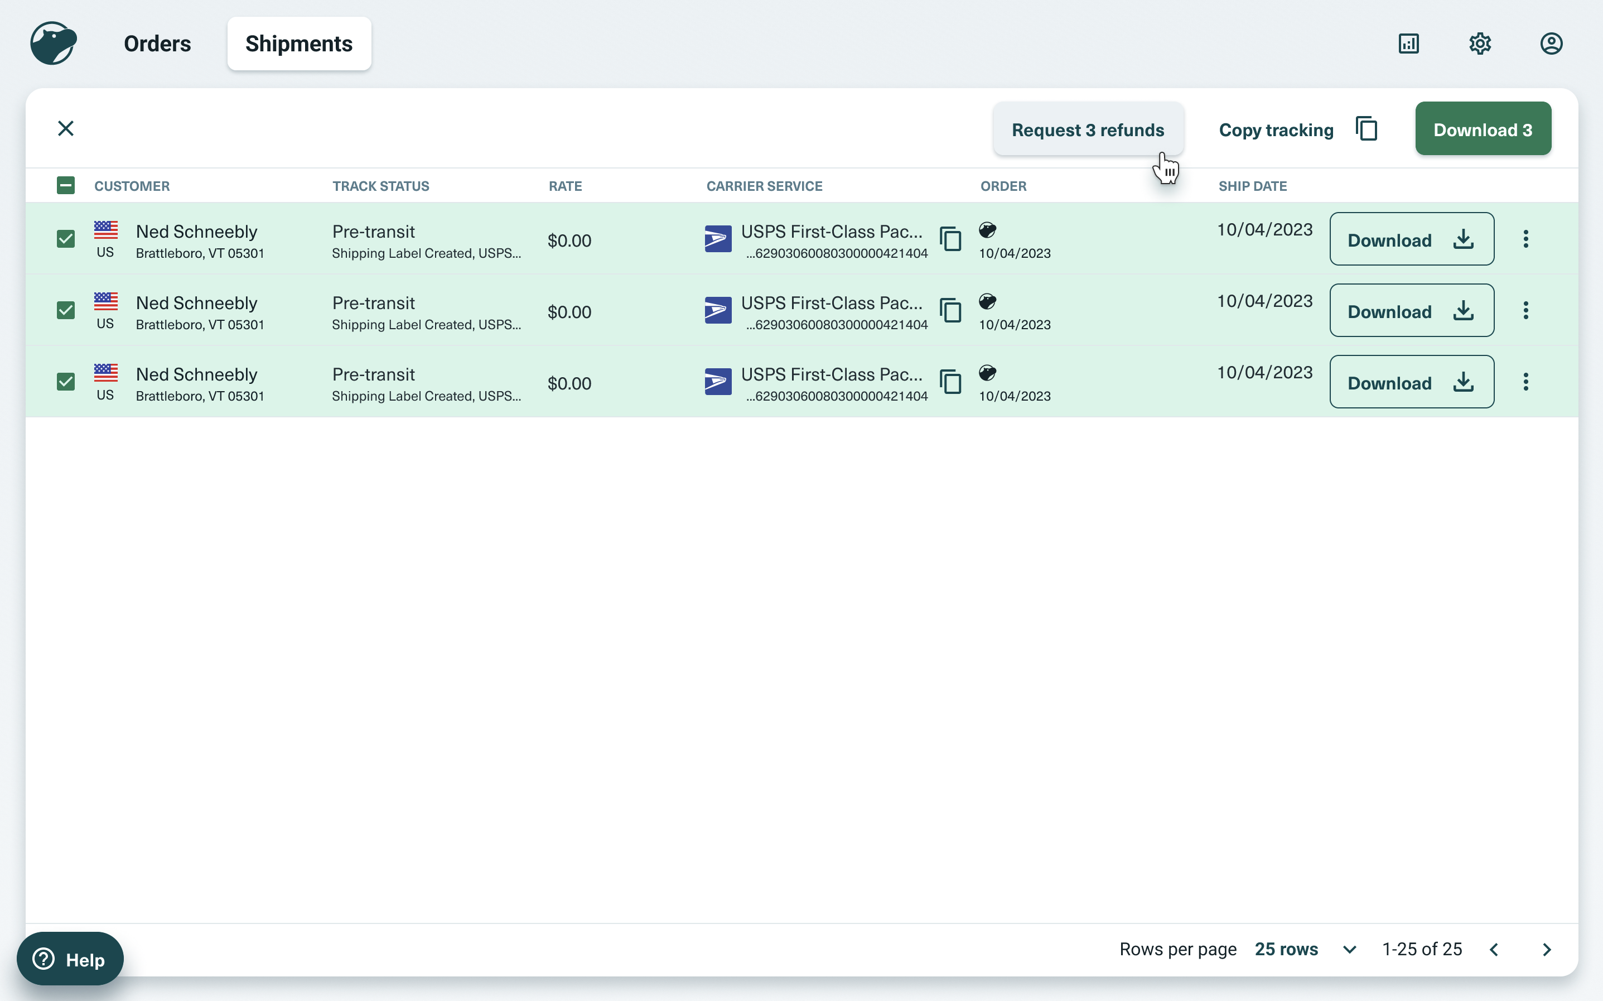Click the bear logo home icon
The image size is (1603, 1001).
tap(54, 44)
